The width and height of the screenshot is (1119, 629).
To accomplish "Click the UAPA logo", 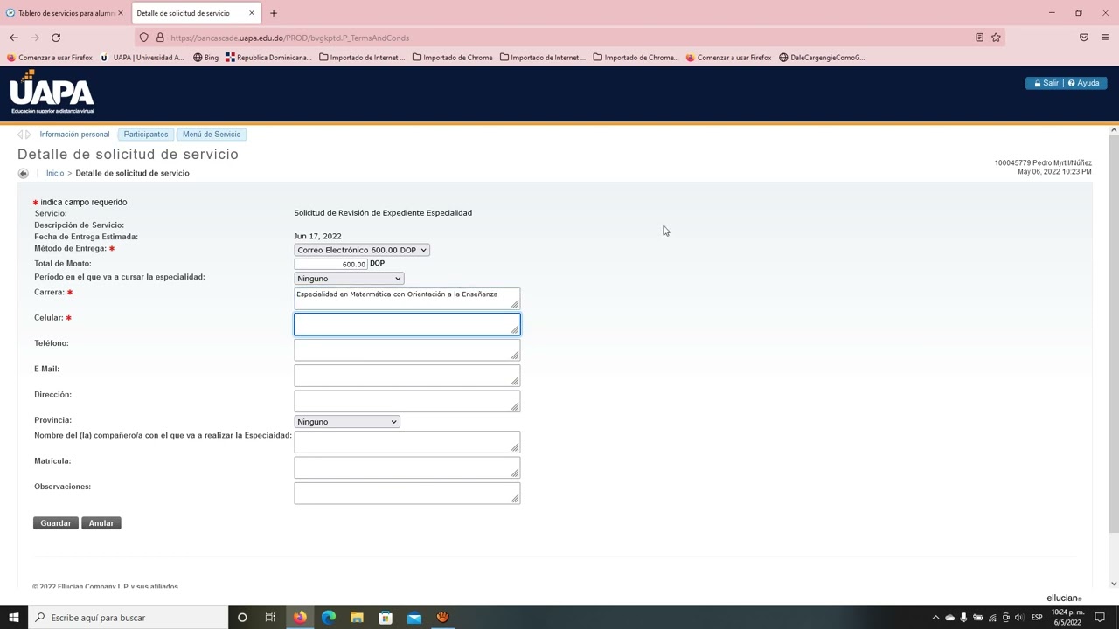I will [52, 93].
